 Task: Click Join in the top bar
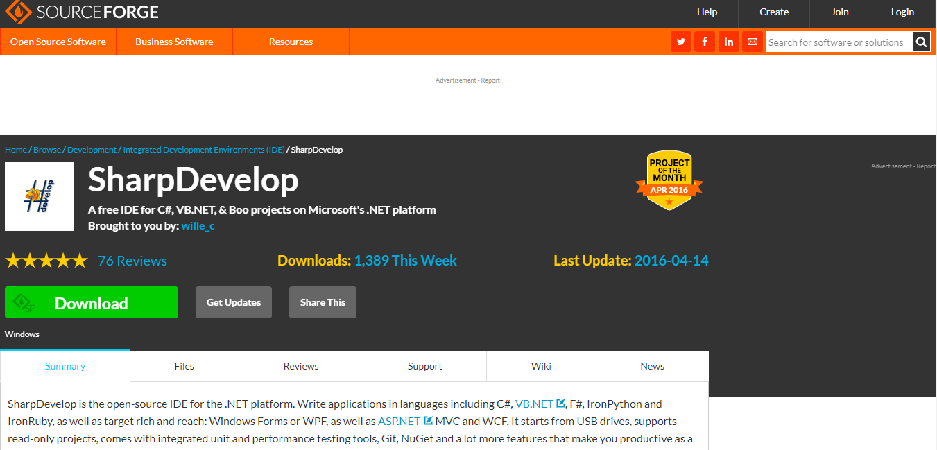click(x=840, y=12)
